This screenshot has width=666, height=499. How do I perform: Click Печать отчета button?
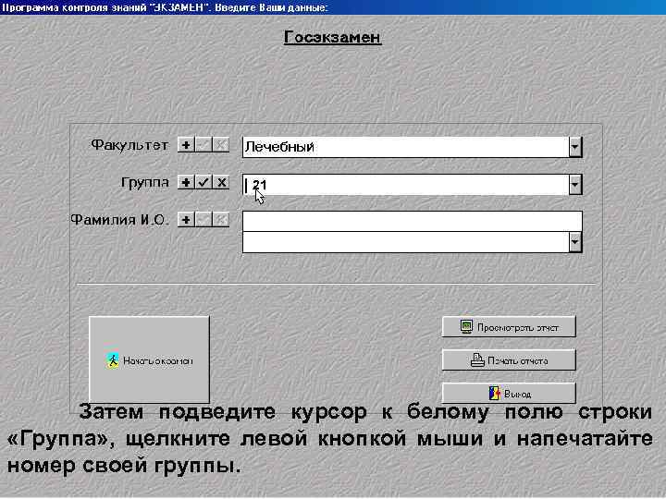509,360
